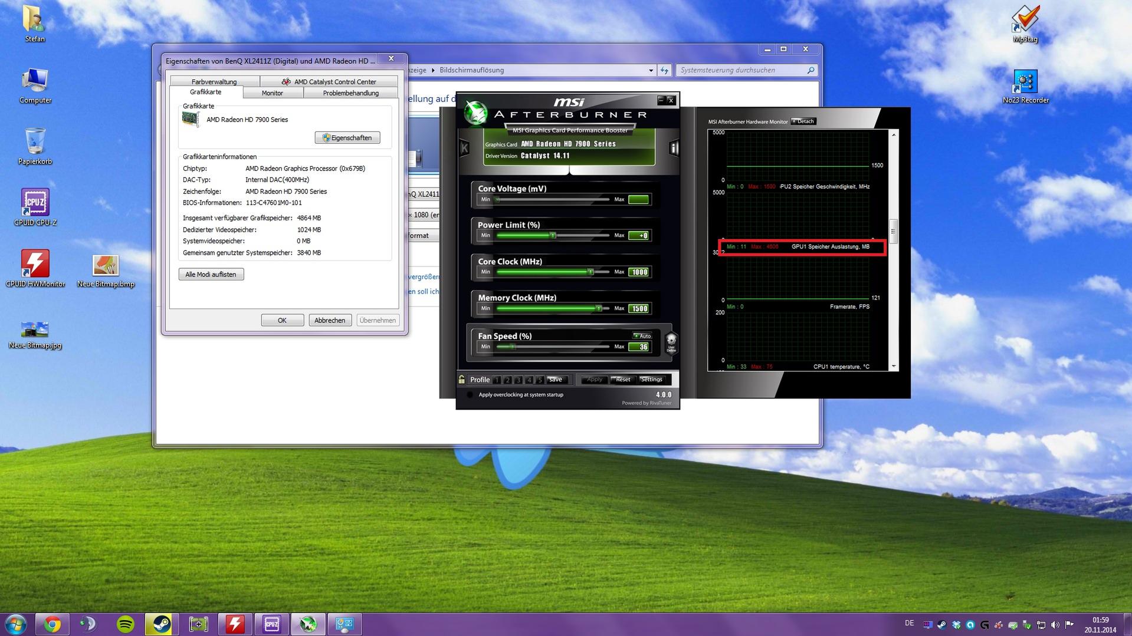Open Afterburner Settings
The image size is (1132, 636).
(652, 380)
